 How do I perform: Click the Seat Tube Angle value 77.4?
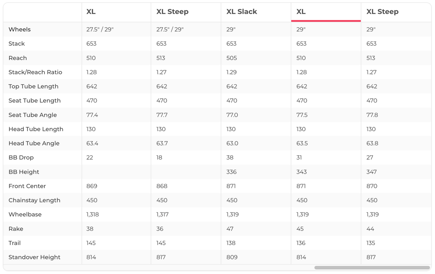click(x=92, y=115)
